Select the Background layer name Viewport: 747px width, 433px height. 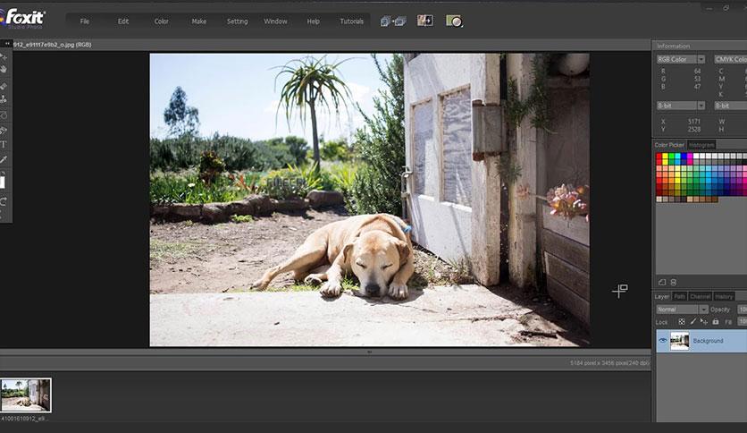tap(708, 341)
